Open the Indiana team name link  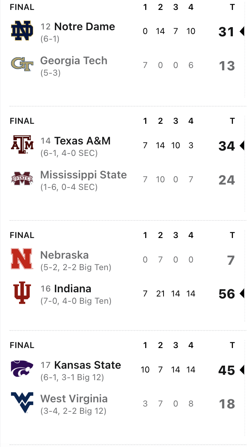click(72, 288)
